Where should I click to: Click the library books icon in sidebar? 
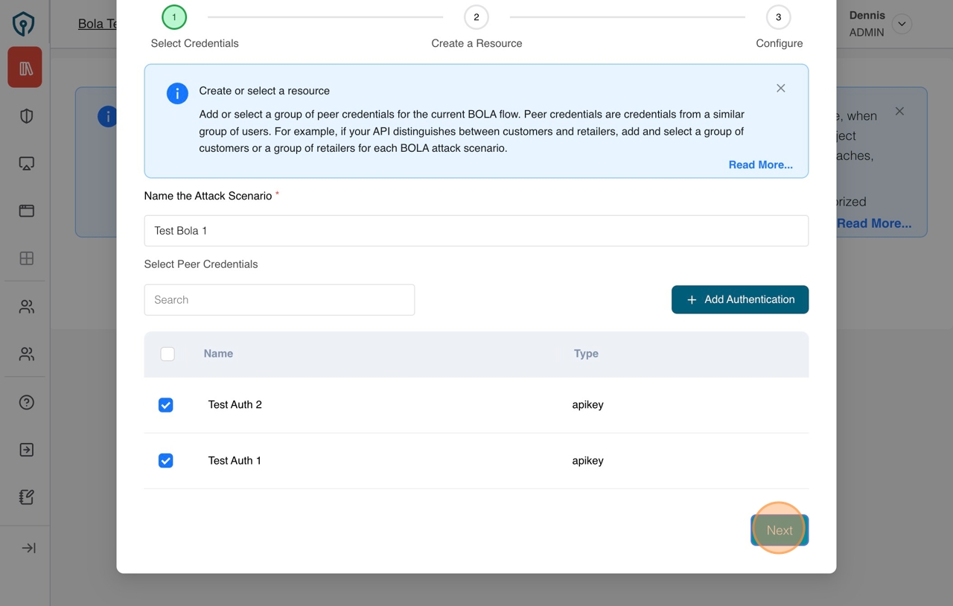click(25, 68)
